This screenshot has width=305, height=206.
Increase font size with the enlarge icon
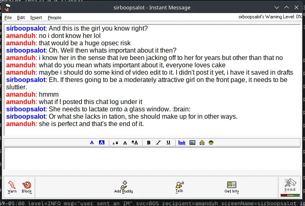(135, 143)
